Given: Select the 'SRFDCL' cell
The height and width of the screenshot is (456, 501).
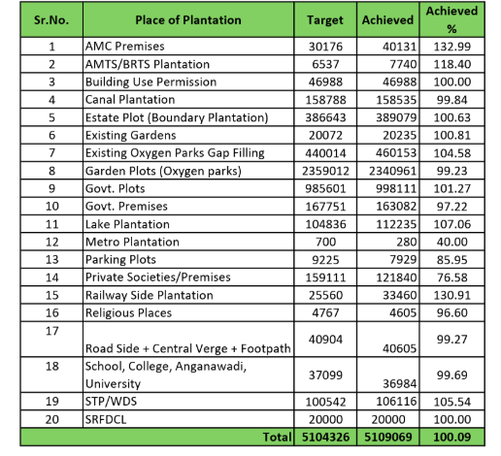Looking at the screenshot, I should point(188,419).
